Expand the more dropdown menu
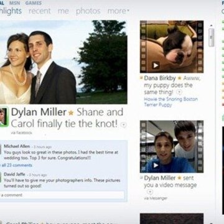 pyautogui.click(x=118, y=11)
